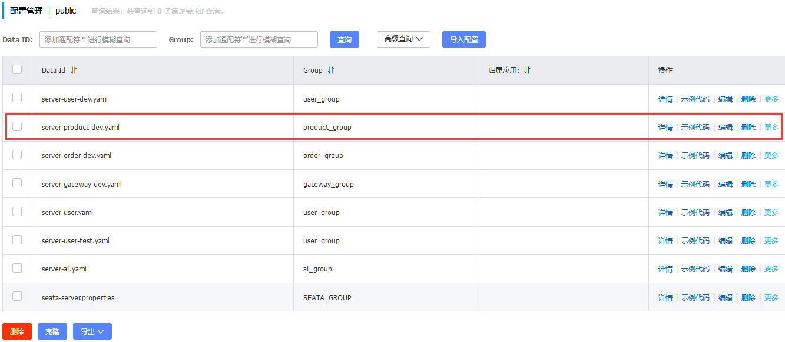Click the red 删除 bulk delete button
The height and width of the screenshot is (342, 785).
17,332
